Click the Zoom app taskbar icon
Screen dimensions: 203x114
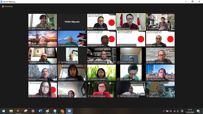click(x=69, y=111)
